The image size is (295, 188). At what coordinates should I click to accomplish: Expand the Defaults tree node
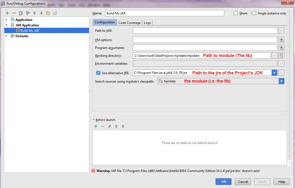[x=7, y=36]
